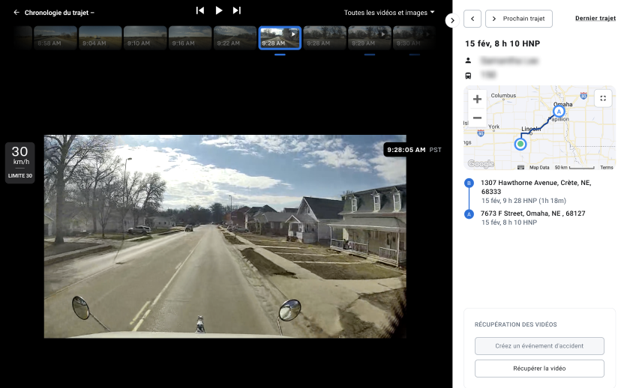Click the map scale 50 km toggle
Viewport: 627px width, 388px height.
pyautogui.click(x=574, y=167)
